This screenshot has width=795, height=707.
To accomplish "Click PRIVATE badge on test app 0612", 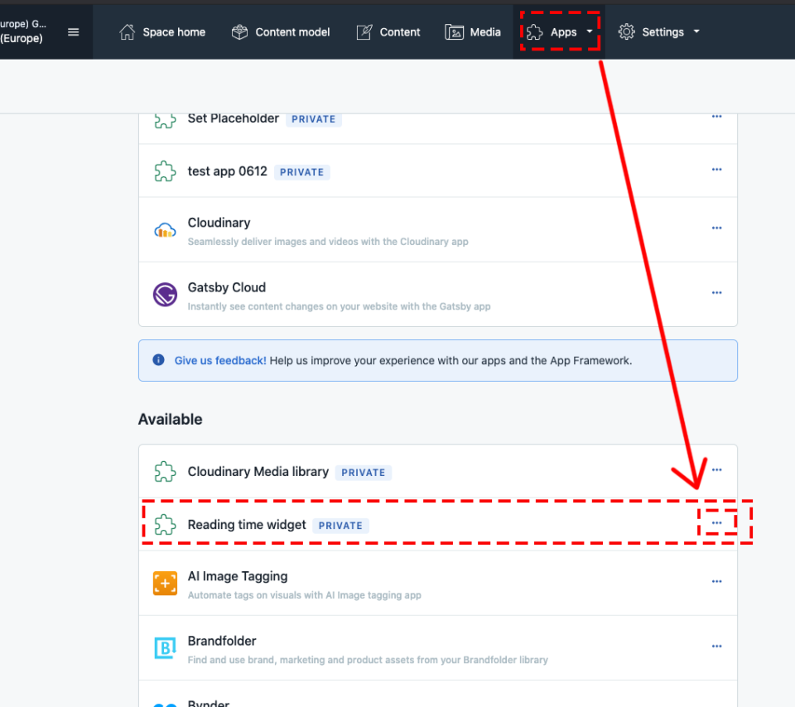I will [302, 172].
